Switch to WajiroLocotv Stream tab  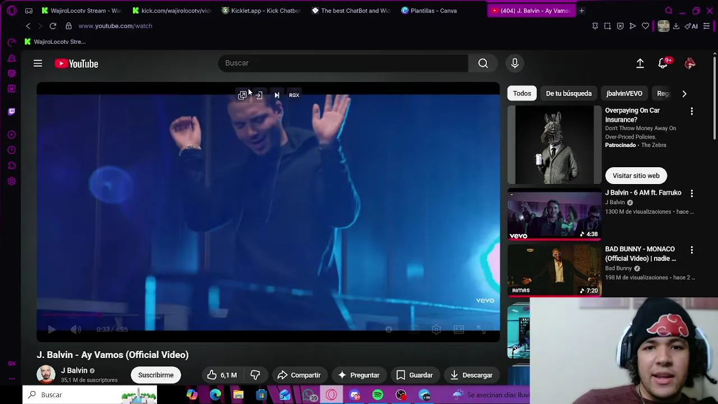(81, 11)
